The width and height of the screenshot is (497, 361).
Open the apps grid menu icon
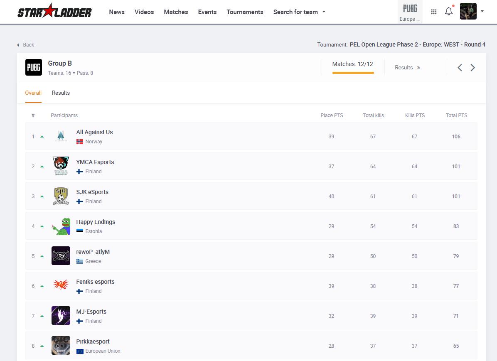pyautogui.click(x=434, y=12)
